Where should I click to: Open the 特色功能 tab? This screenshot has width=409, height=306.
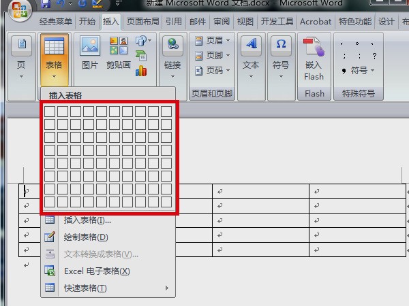coord(355,22)
